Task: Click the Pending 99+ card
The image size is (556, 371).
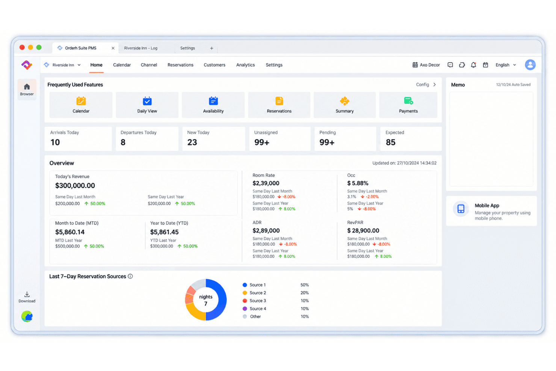Action: (345, 139)
